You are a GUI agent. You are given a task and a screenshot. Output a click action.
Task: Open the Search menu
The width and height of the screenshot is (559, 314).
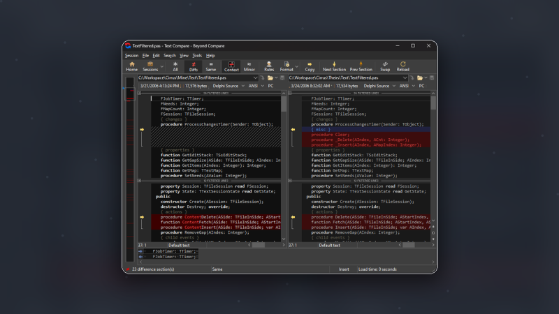click(170, 56)
